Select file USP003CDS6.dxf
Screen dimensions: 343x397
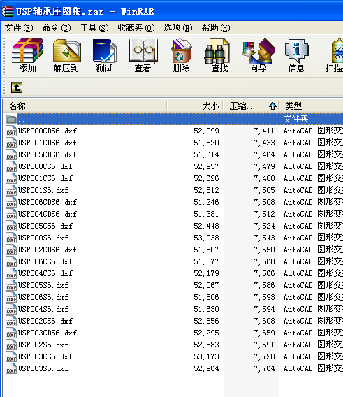point(48,333)
